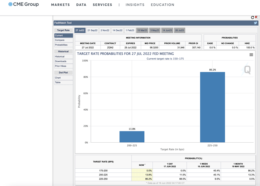Screen dimensions: 260x186
Task: Open the Services navigation menu
Action: point(102,5)
